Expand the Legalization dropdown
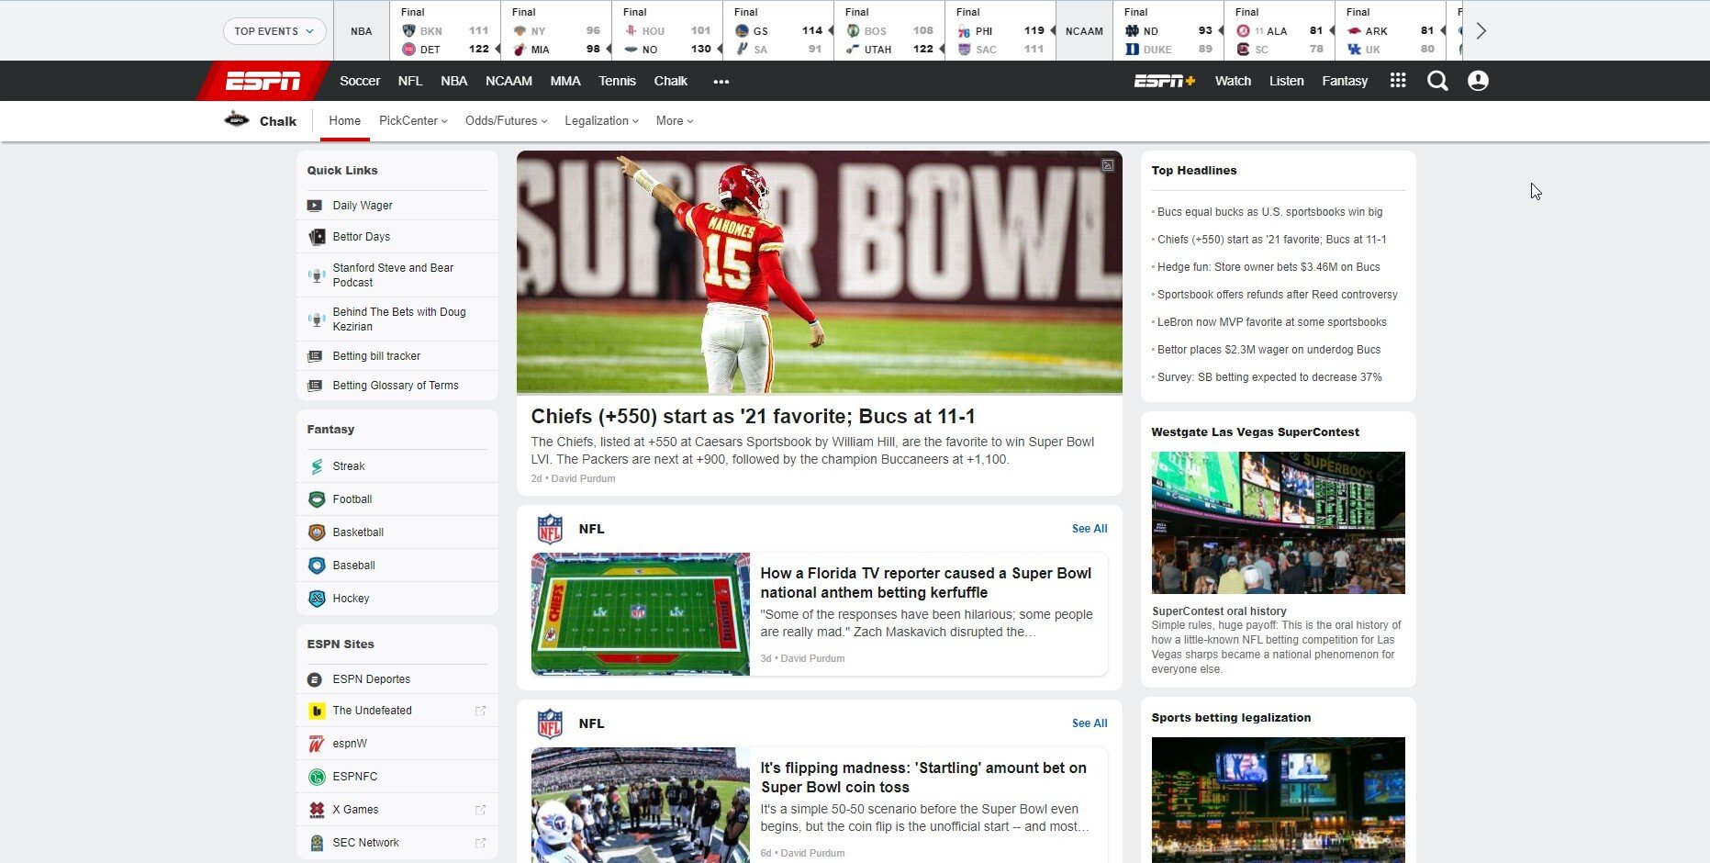This screenshot has width=1710, height=863. (601, 121)
